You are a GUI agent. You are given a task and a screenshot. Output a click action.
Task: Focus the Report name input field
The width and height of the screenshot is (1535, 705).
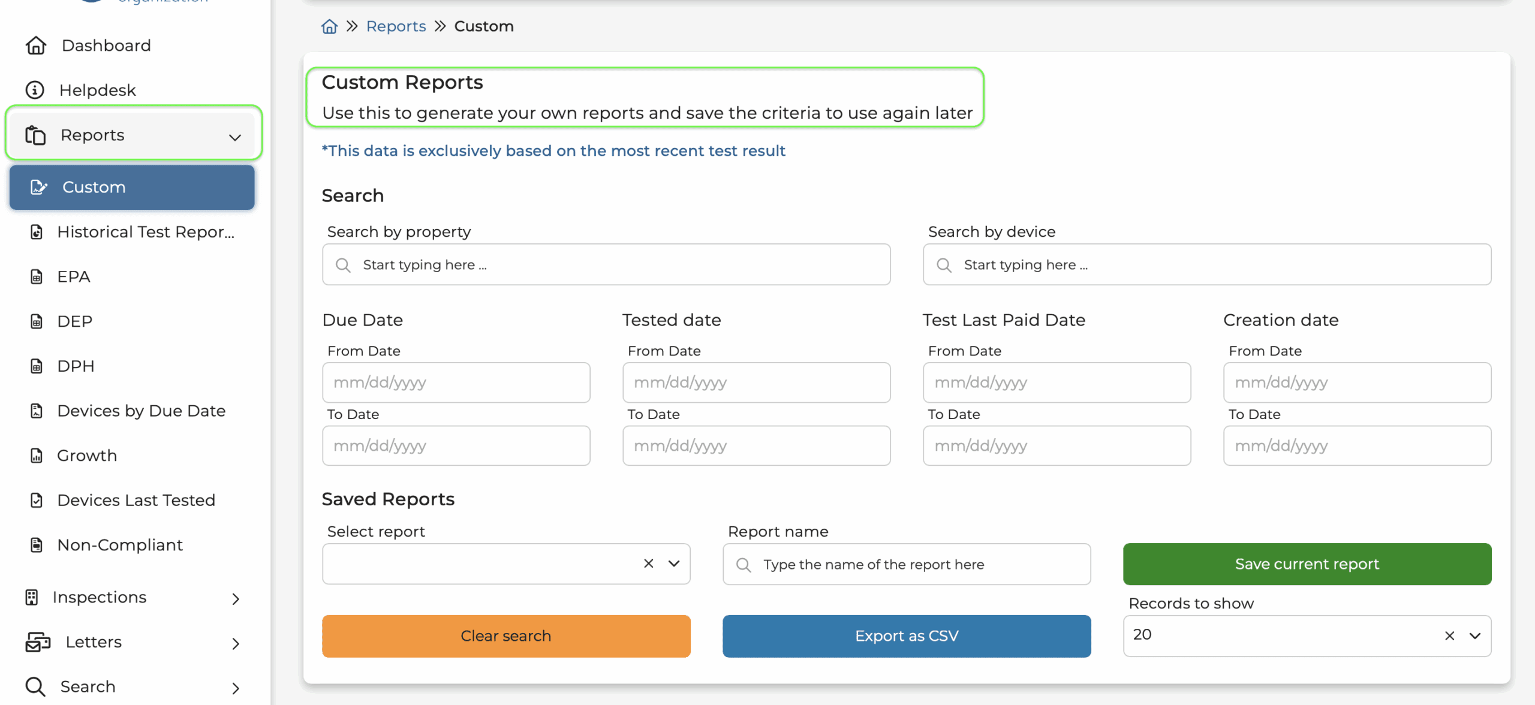907,564
